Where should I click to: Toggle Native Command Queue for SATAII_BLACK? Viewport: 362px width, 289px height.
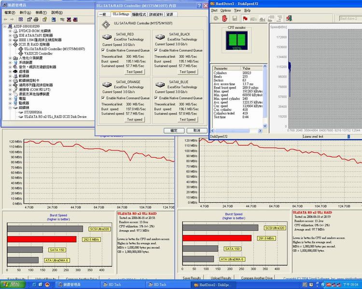pyautogui.click(x=156, y=50)
